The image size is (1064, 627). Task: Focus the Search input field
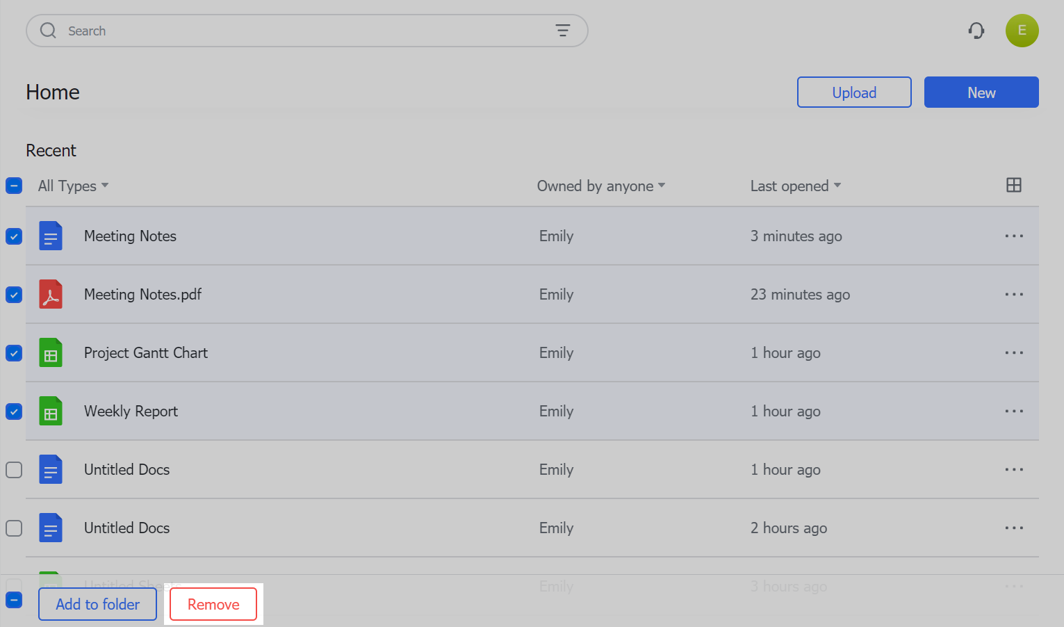(x=307, y=31)
